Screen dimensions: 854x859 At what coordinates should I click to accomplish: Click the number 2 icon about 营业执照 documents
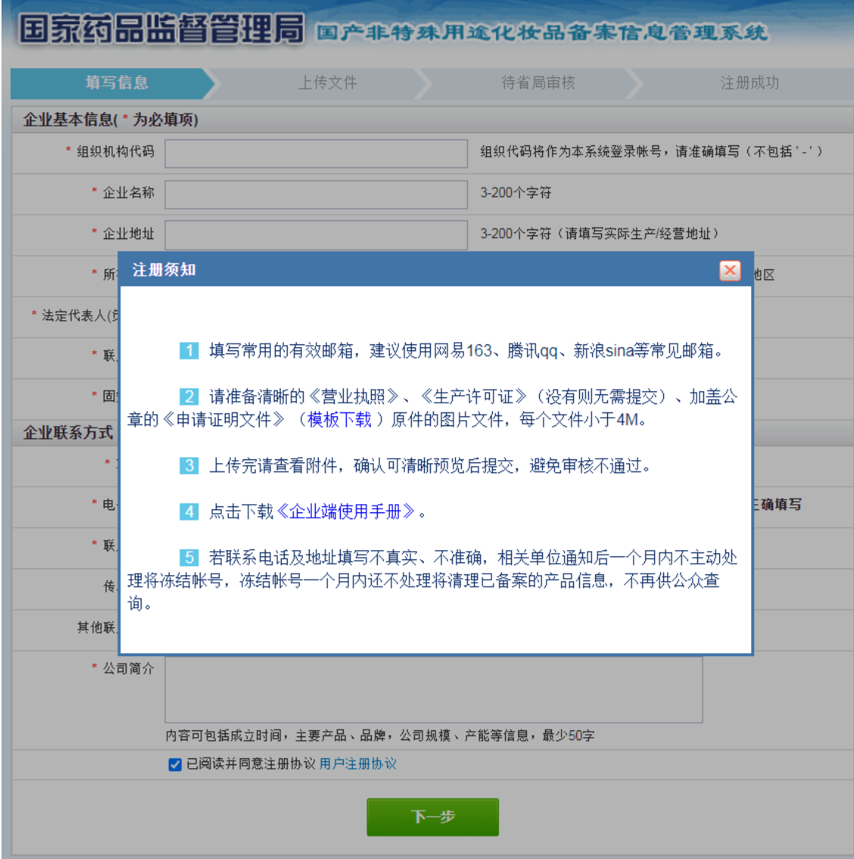tap(189, 397)
